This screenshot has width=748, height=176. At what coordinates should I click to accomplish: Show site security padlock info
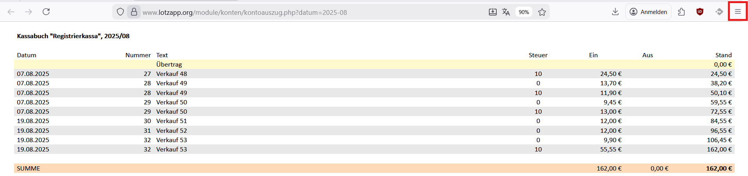(134, 12)
